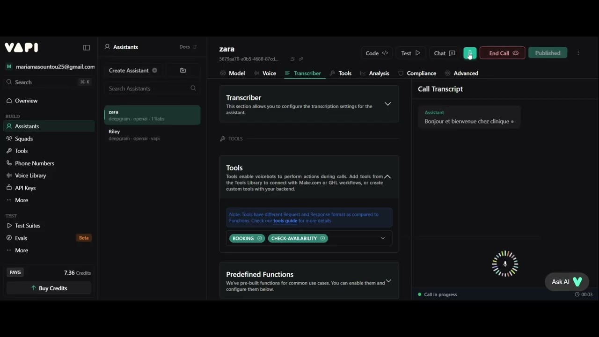Click the 00:03 call timer

(x=584, y=294)
